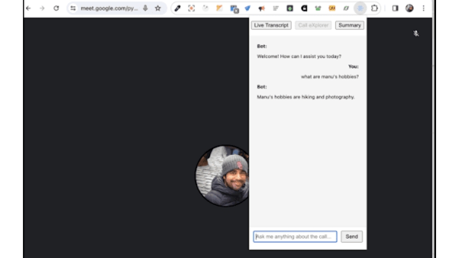
Task: Open the yellow badge extension icon
Action: point(332,8)
